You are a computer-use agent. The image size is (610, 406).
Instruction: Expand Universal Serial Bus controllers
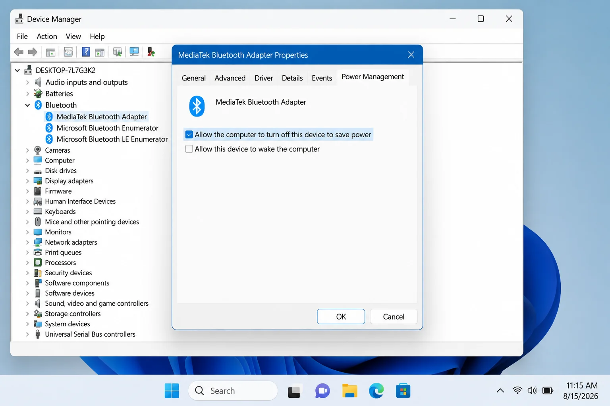(27, 334)
